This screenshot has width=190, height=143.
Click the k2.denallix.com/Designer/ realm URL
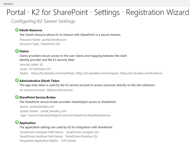[x=94, y=73]
